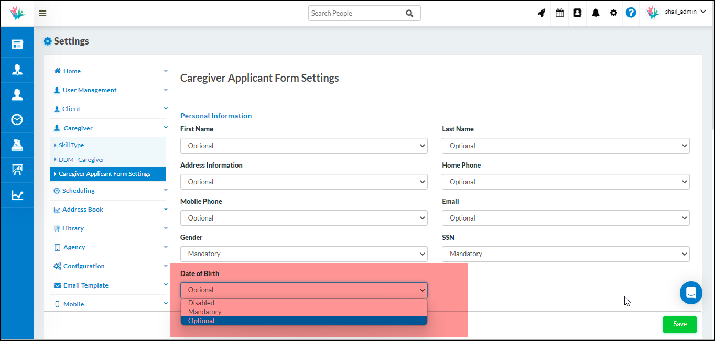Image resolution: width=715 pixels, height=341 pixels.
Task: Toggle the hamburger menu icon
Action: point(43,13)
